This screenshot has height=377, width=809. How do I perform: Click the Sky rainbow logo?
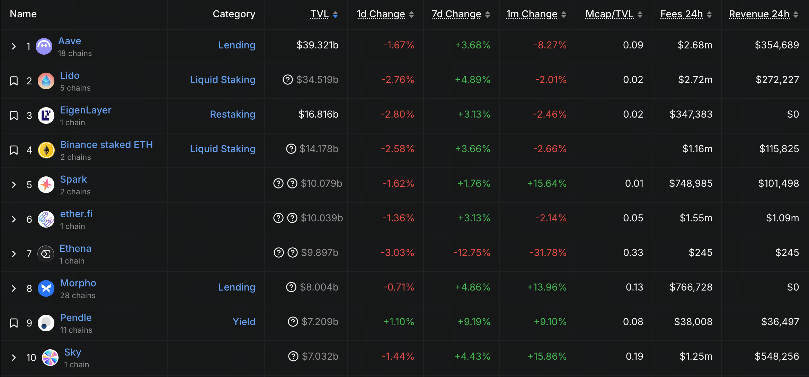[x=50, y=358]
